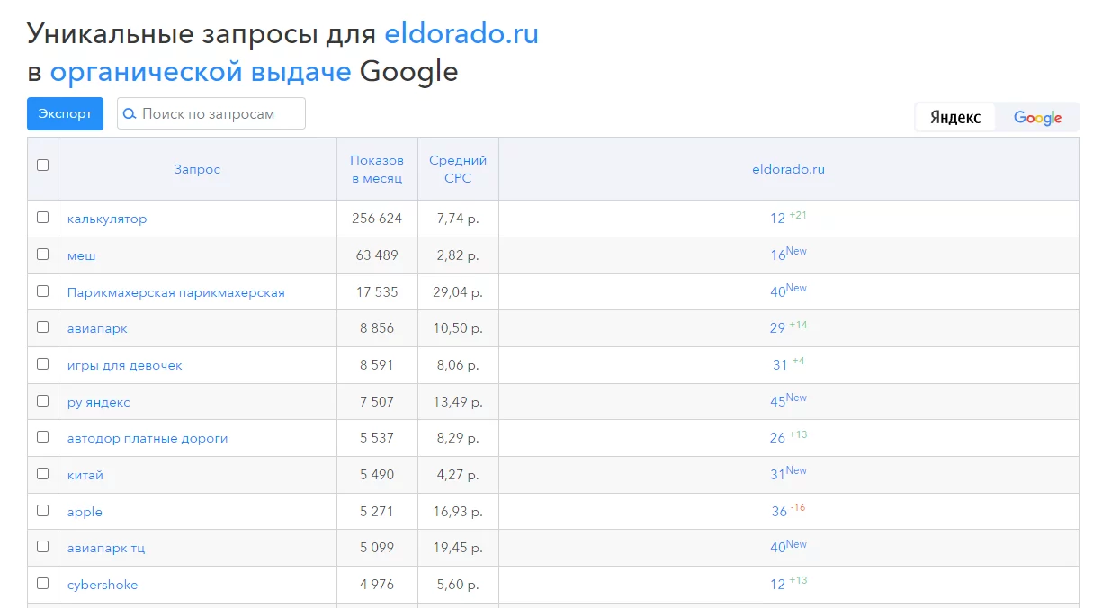The width and height of the screenshot is (1093, 608).
Task: Click position 29 +14 for авиапарк
Action: [x=788, y=327]
